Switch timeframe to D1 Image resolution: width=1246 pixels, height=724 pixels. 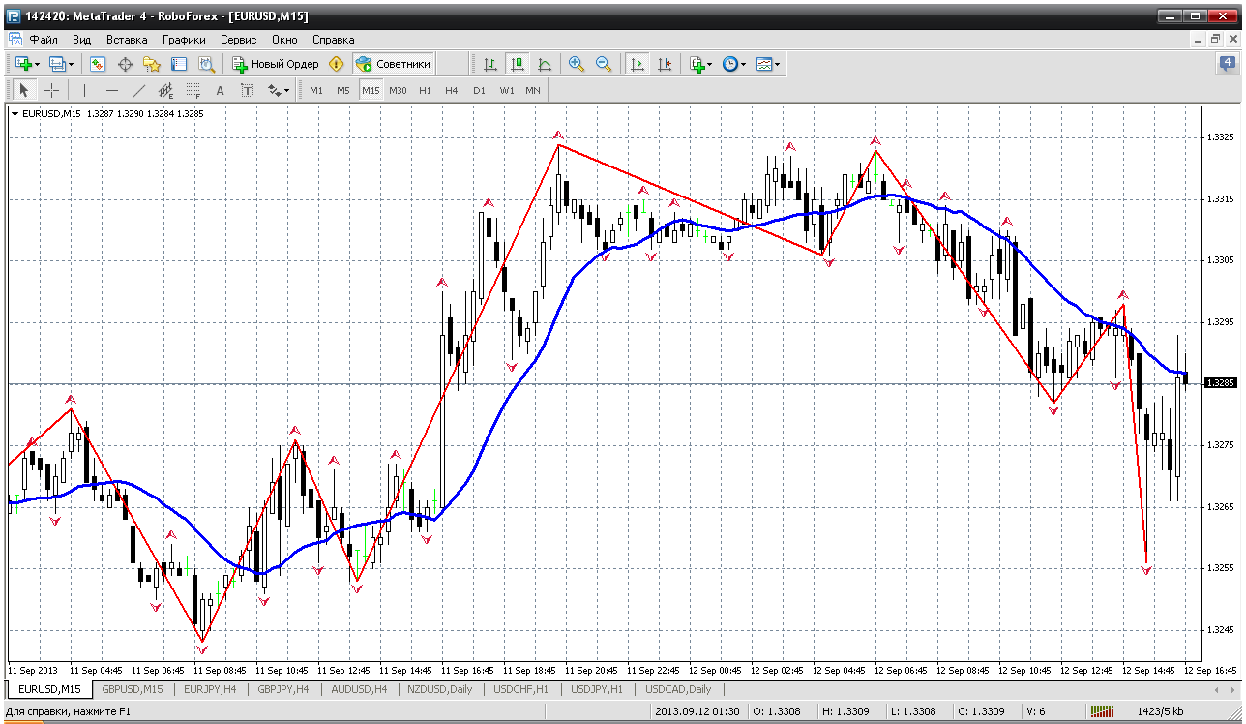pos(479,90)
